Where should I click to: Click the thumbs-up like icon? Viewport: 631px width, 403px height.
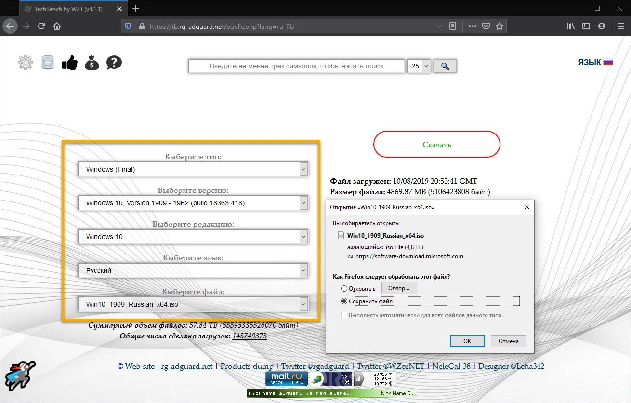pos(69,62)
